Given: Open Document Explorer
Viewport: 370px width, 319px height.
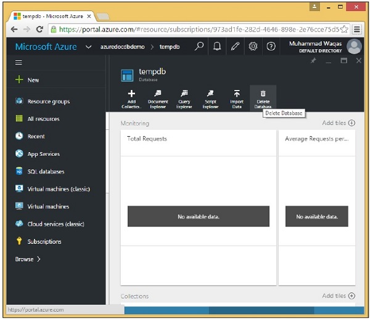Looking at the screenshot, I should click(x=158, y=99).
